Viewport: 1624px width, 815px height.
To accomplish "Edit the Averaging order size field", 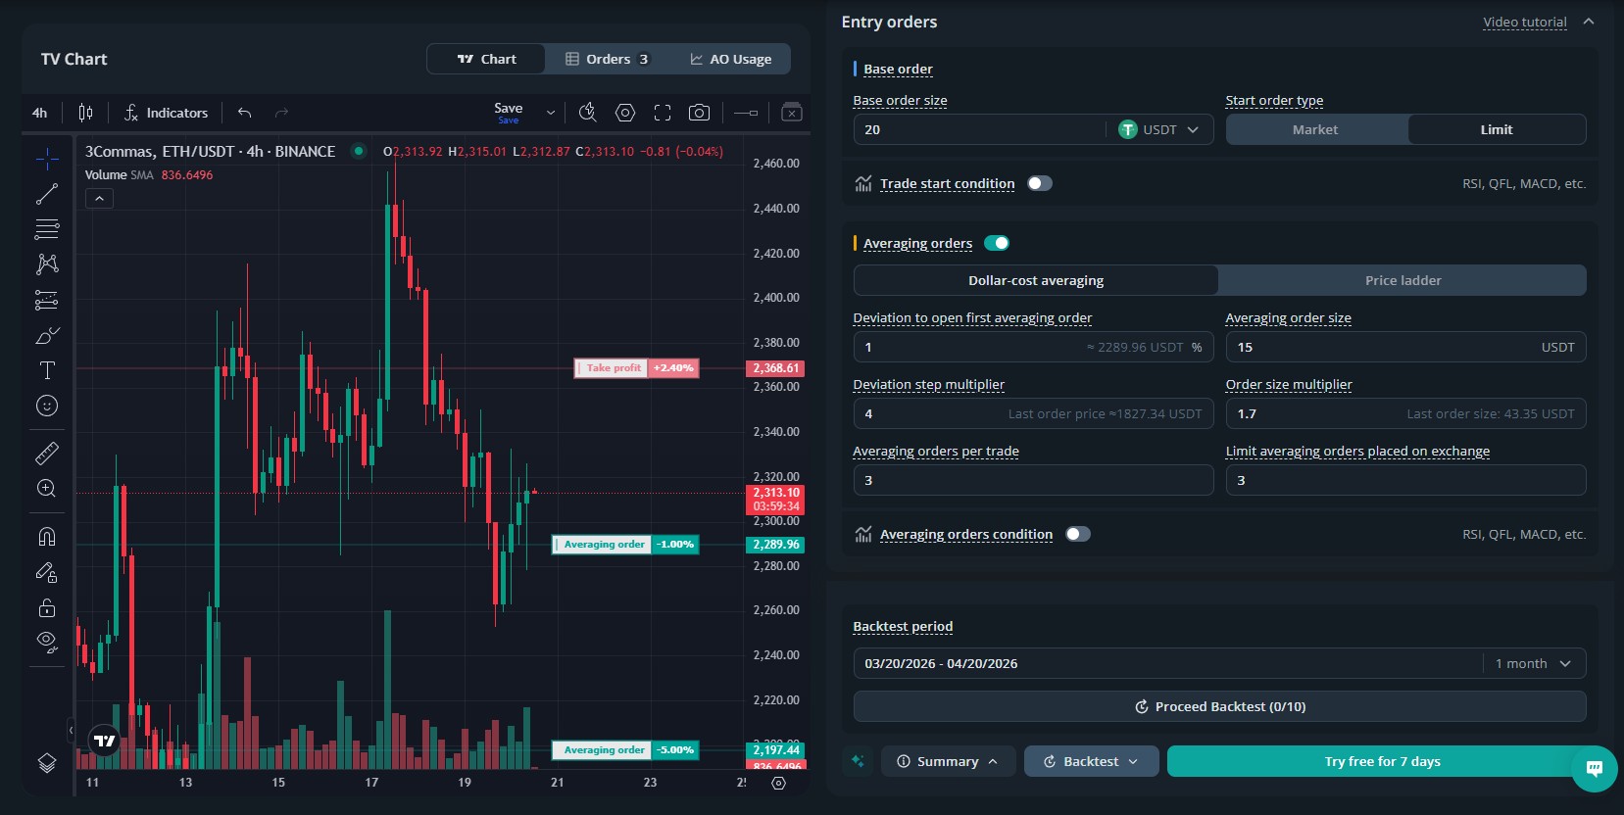I will (x=1405, y=347).
